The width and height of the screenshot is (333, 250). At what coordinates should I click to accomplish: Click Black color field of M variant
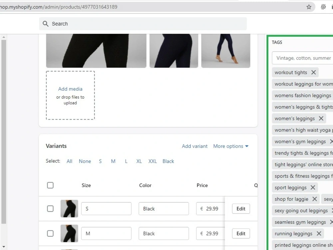coord(164,233)
